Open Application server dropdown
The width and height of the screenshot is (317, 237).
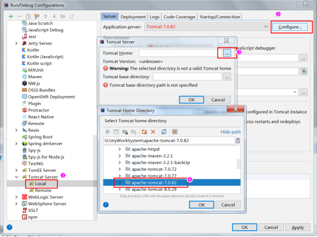[207, 27]
